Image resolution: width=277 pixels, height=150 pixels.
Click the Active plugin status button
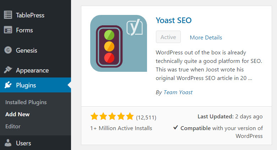tap(168, 37)
